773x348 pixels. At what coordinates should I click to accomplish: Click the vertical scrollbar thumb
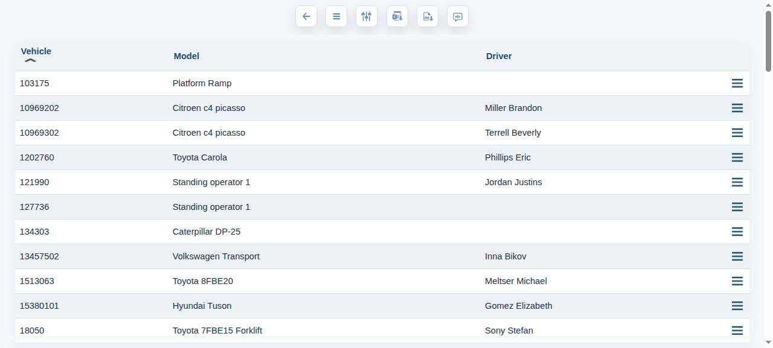coord(768,41)
